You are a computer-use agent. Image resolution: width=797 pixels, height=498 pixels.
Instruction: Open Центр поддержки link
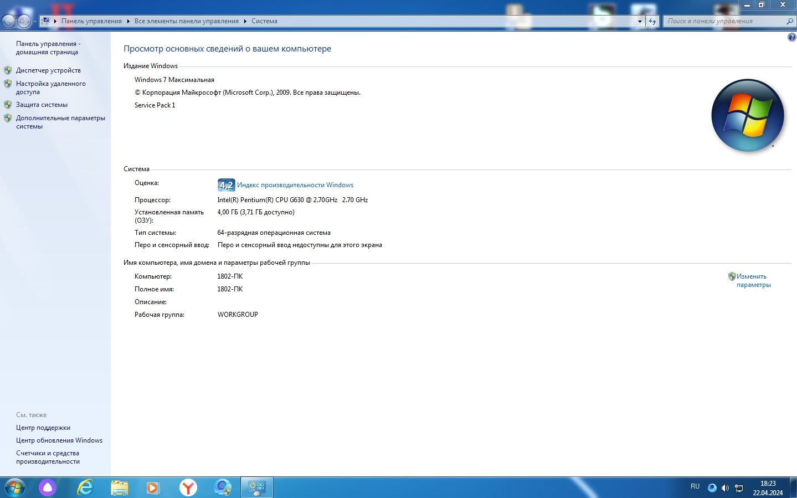click(43, 428)
